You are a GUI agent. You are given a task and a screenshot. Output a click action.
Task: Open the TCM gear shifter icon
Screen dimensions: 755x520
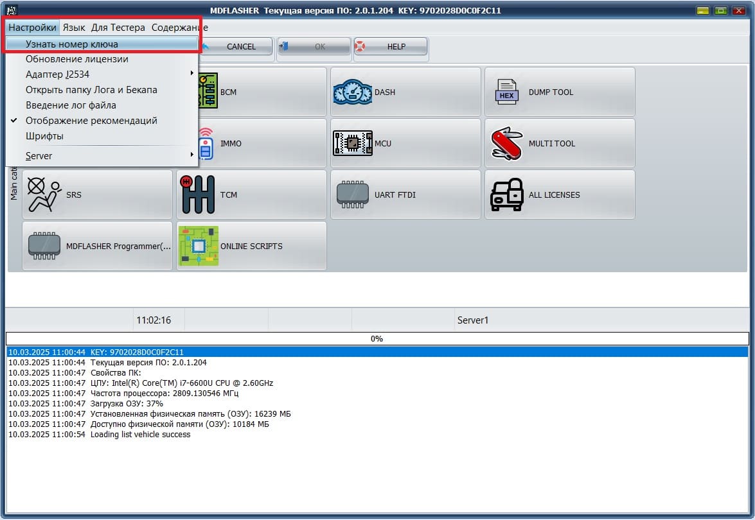tap(198, 195)
